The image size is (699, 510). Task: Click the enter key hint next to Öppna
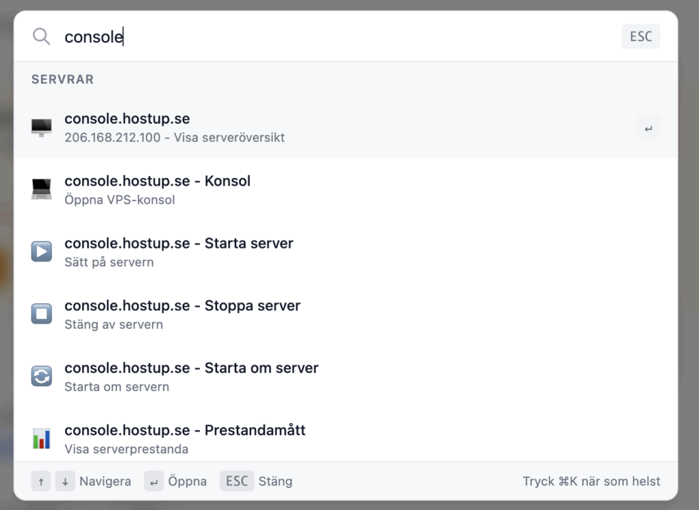(x=154, y=481)
